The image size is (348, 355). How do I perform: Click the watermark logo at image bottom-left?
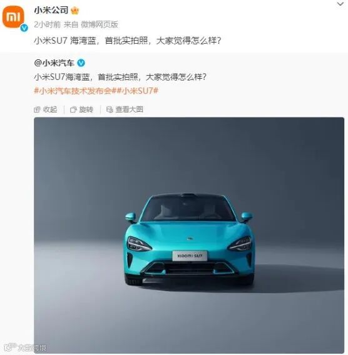[26, 347]
